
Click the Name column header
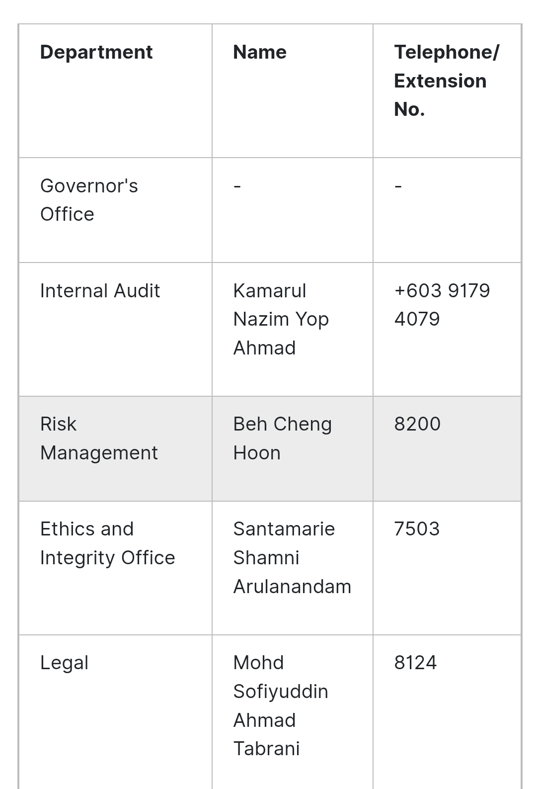click(260, 52)
